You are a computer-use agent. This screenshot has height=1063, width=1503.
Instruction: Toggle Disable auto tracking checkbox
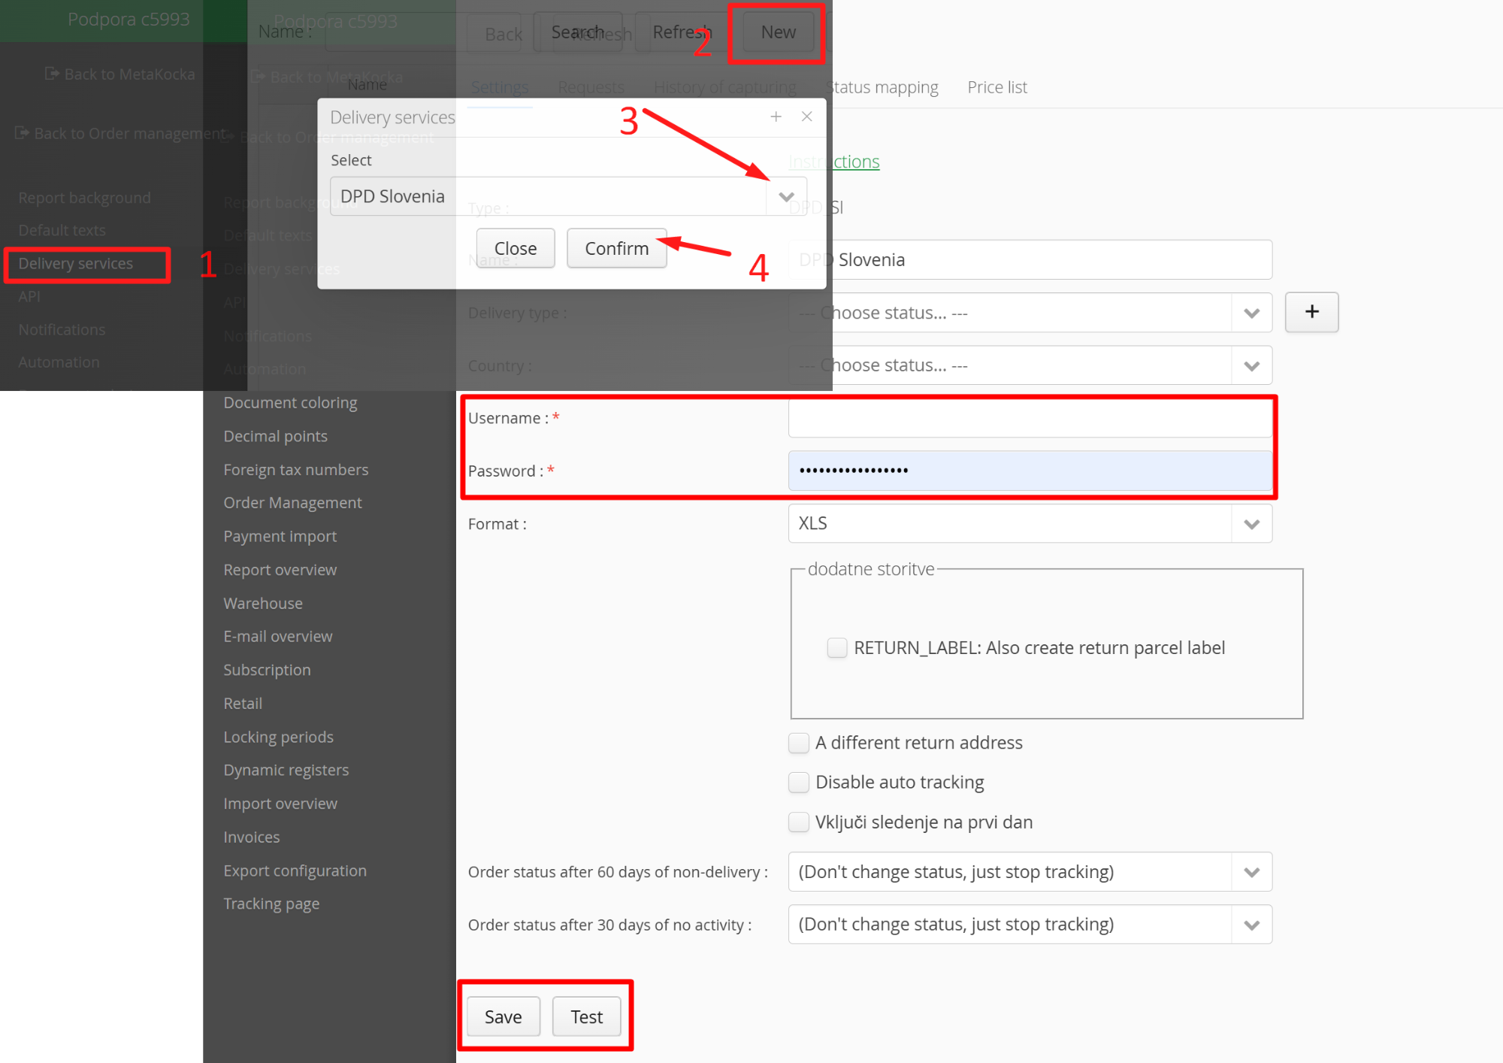(799, 783)
